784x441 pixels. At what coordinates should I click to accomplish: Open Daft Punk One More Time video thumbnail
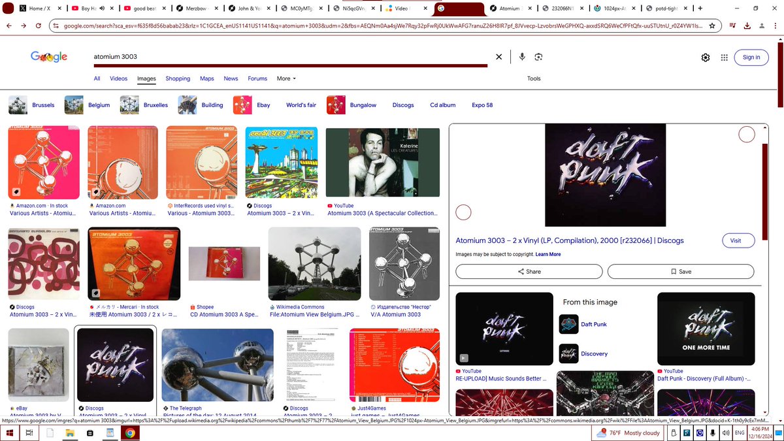(706, 329)
